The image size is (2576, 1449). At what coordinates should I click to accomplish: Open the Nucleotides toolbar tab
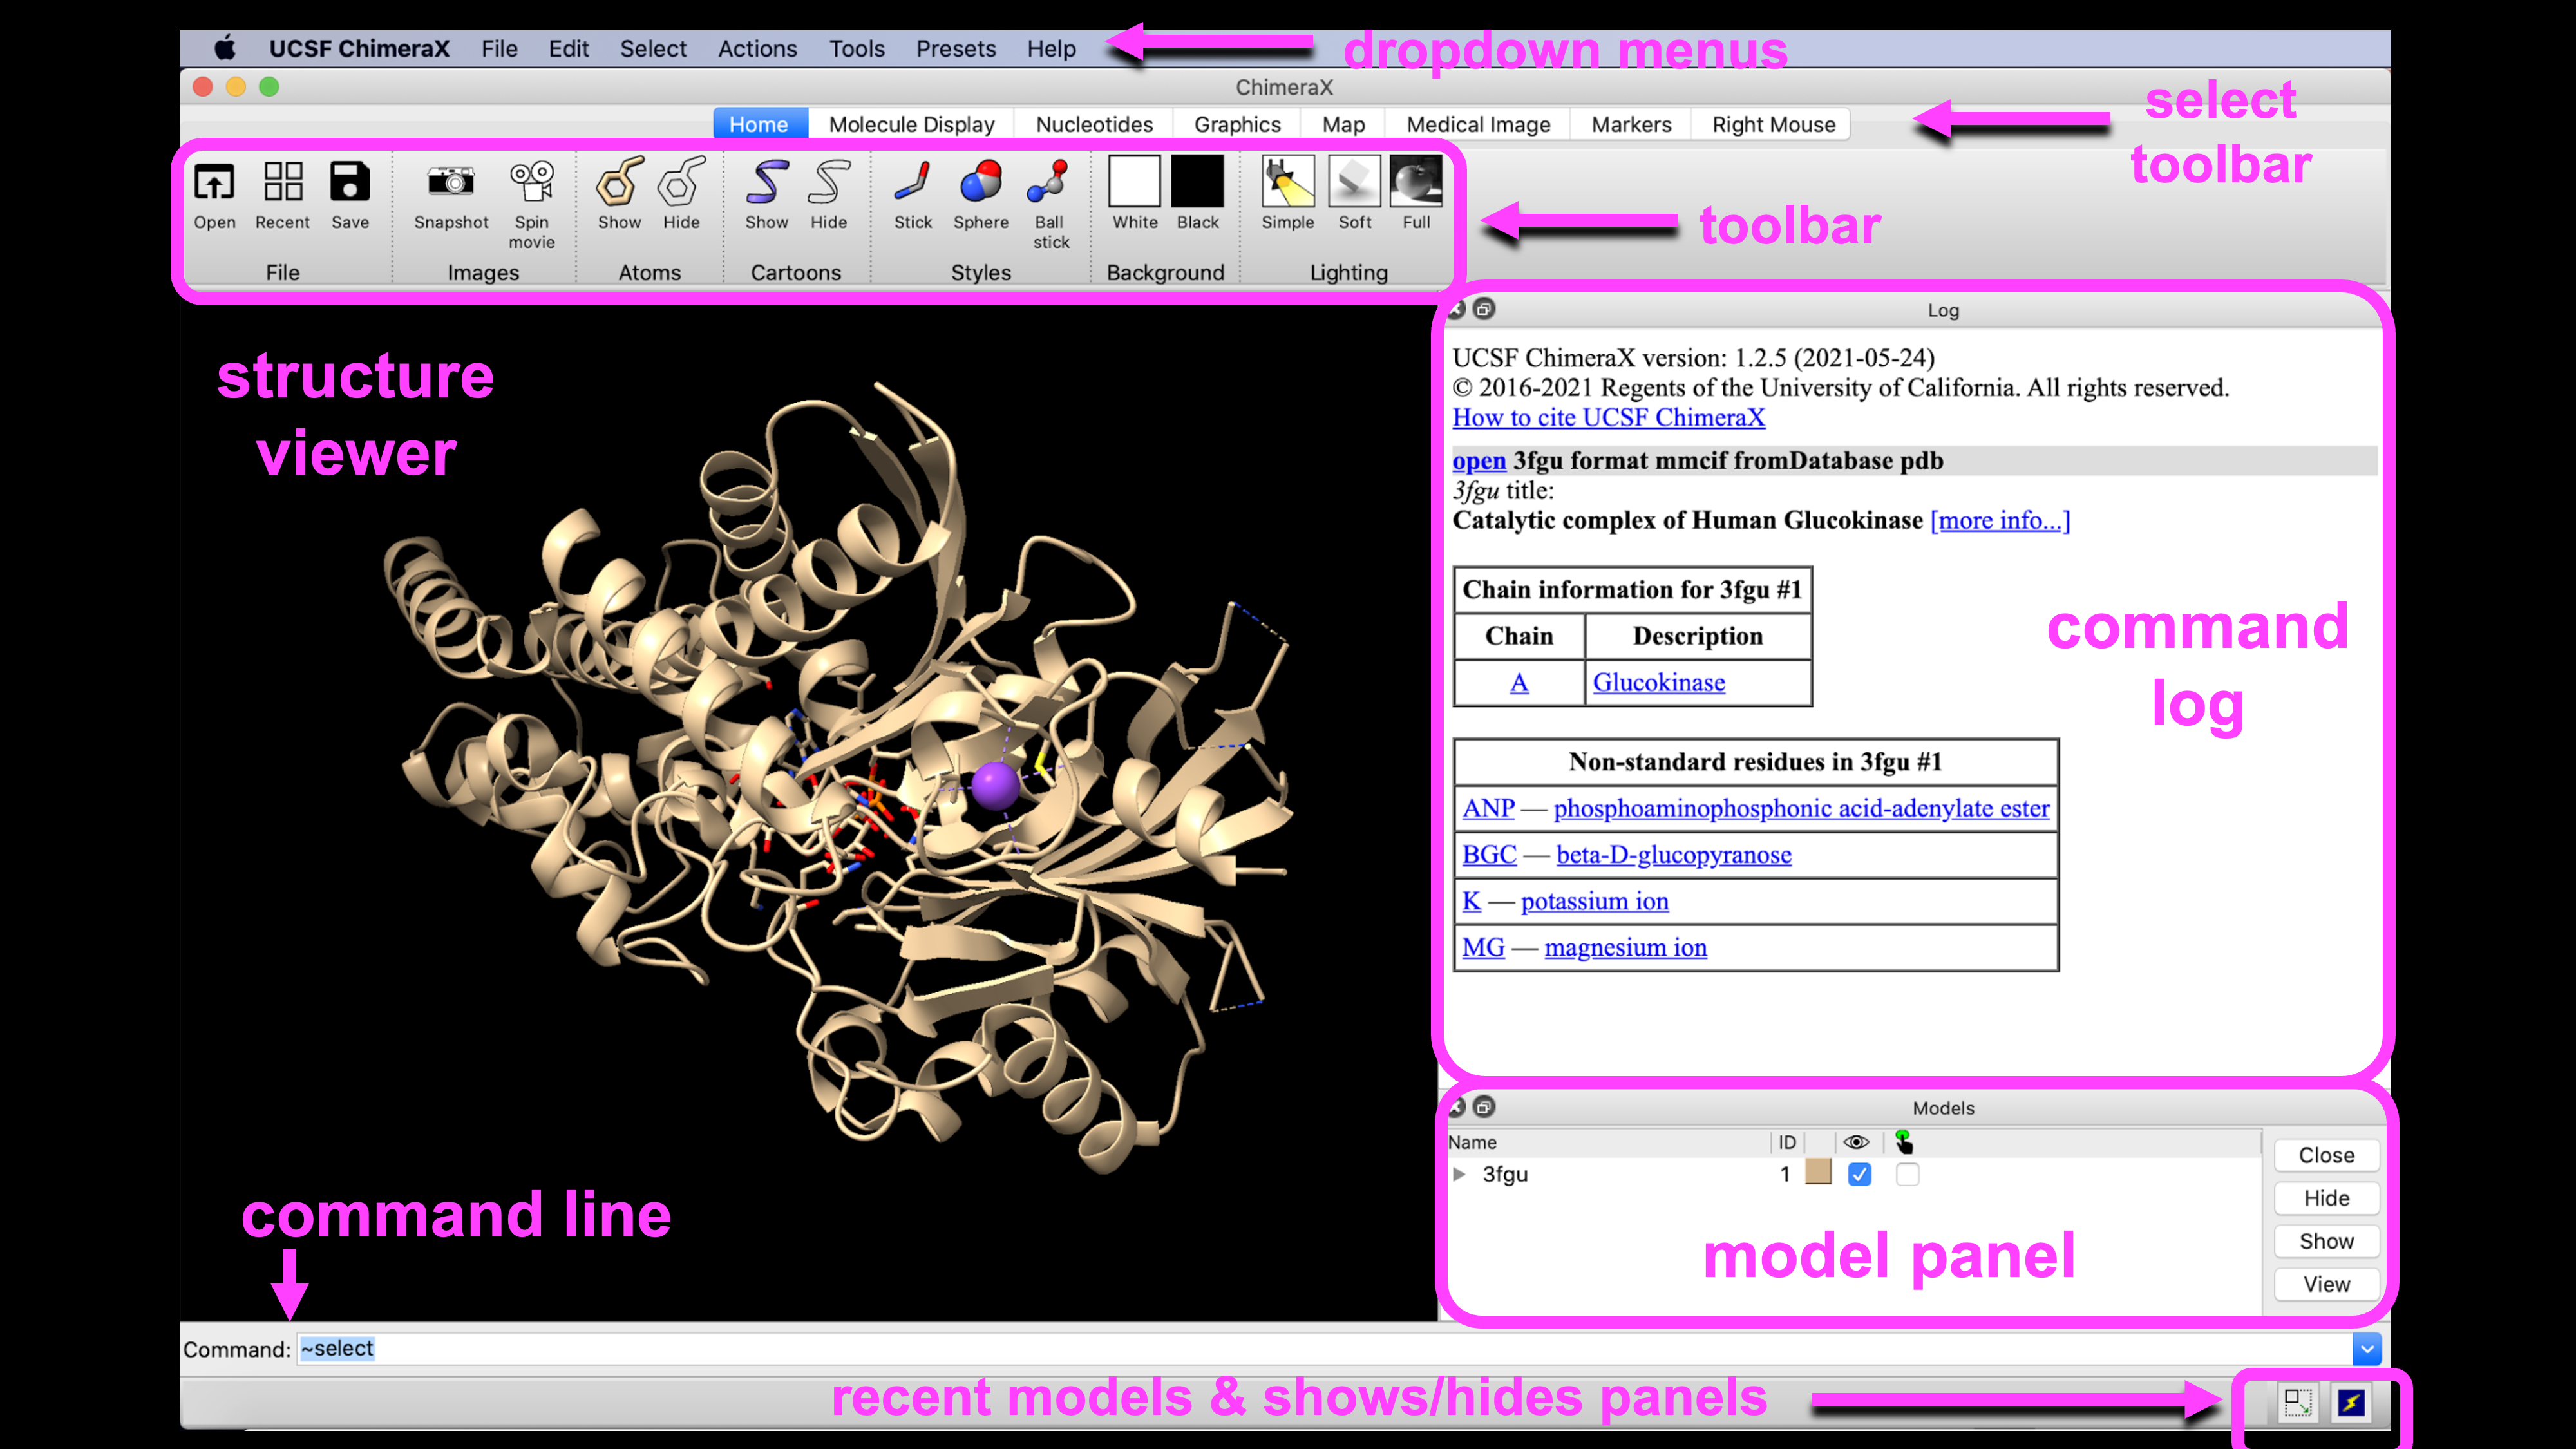(1094, 124)
